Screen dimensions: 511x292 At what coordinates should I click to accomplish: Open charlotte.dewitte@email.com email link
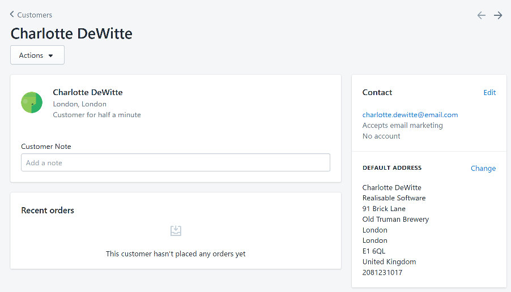(x=410, y=114)
